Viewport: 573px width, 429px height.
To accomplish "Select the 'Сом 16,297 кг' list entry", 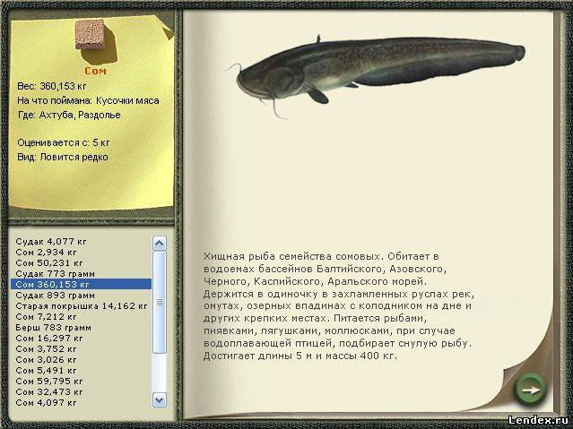I will pos(49,338).
